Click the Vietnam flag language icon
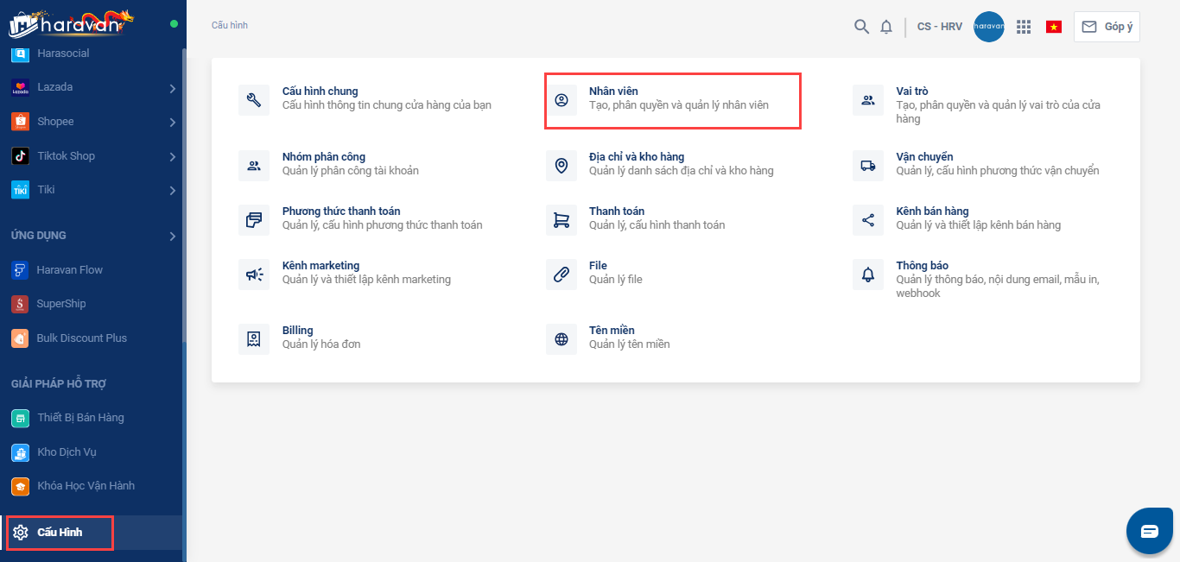 1053,27
